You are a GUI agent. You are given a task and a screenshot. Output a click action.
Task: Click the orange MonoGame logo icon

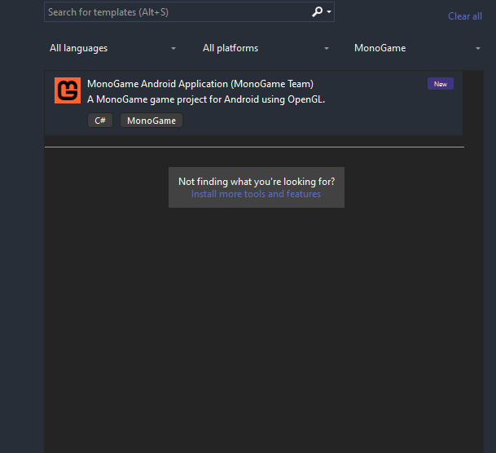(68, 90)
